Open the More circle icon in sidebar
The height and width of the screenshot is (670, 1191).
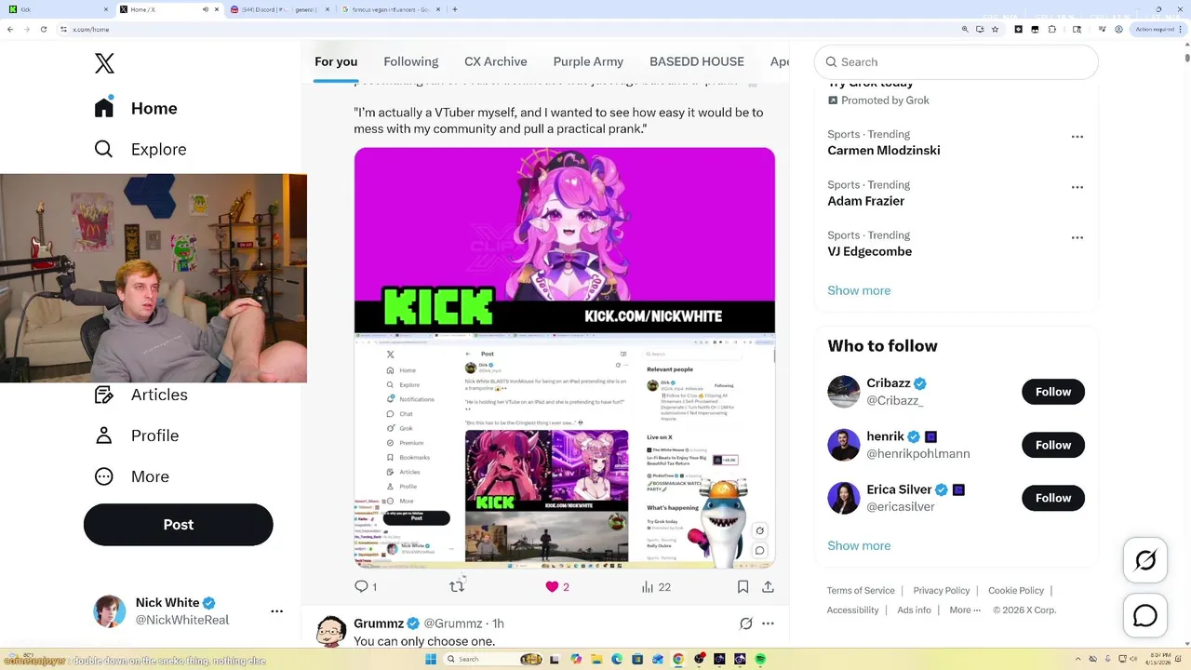tap(104, 476)
